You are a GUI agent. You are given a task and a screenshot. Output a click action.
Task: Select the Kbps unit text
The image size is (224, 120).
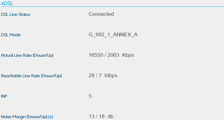[128, 55]
